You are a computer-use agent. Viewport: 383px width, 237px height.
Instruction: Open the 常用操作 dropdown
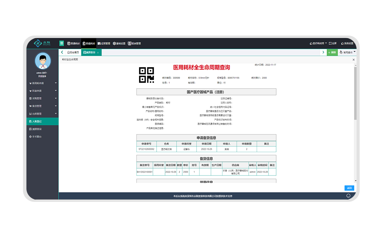(348, 52)
